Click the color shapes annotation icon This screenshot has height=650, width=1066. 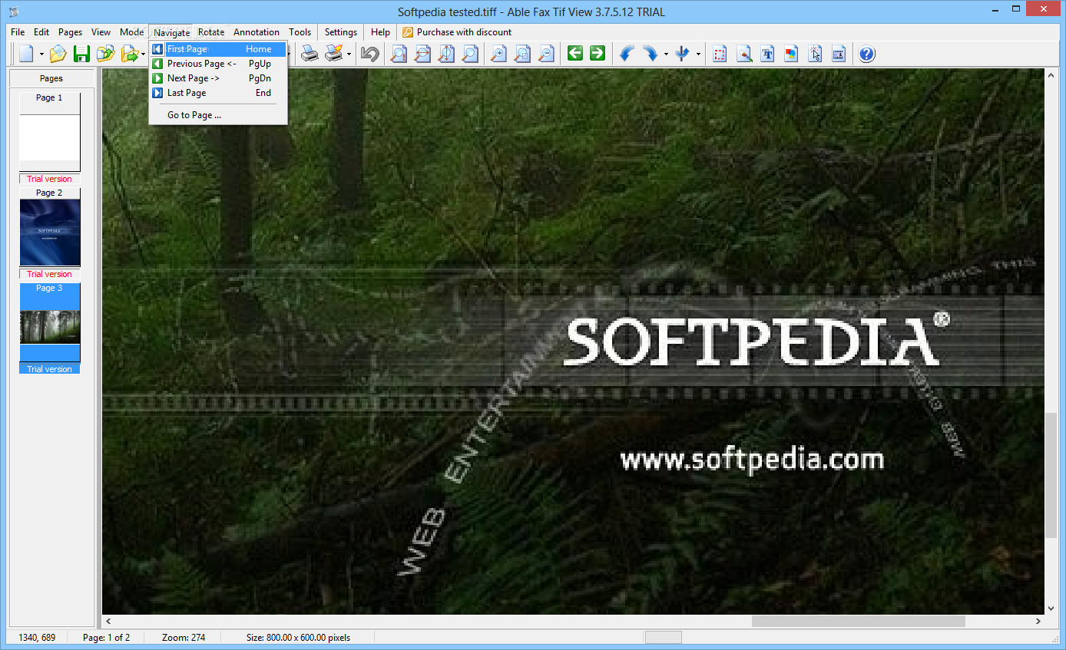coord(791,54)
